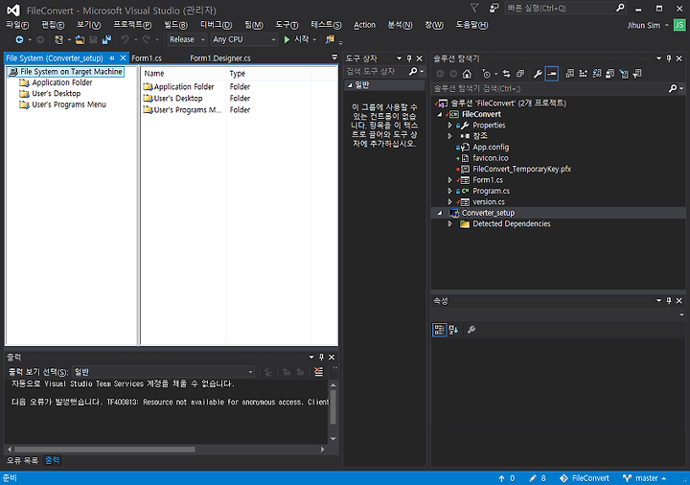This screenshot has height=485, width=690.
Task: Collapse the Converter_setup project node
Action: pos(439,213)
